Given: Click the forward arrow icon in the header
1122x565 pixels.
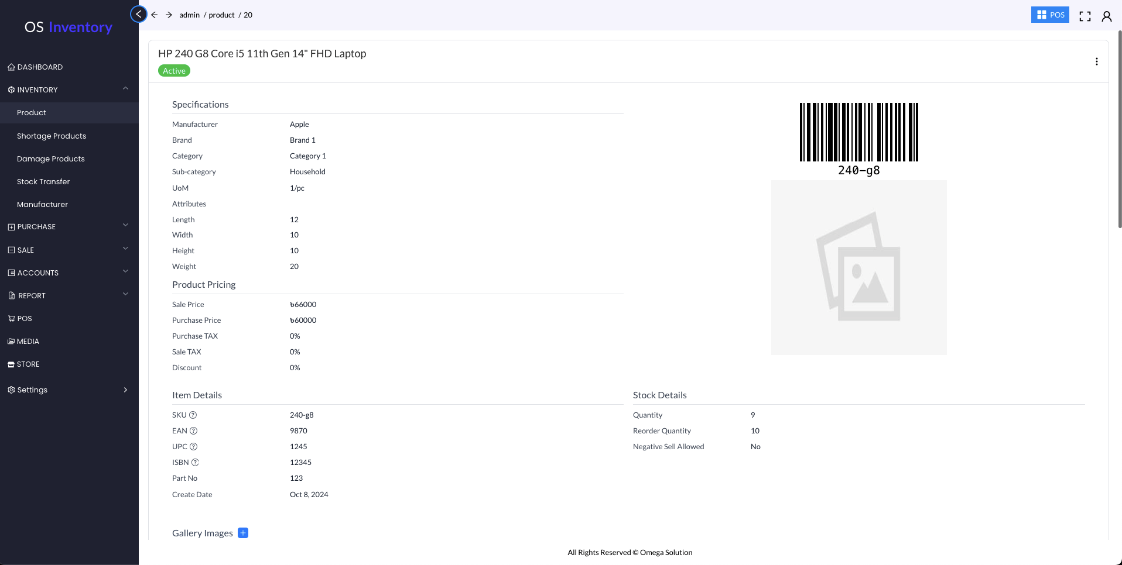Looking at the screenshot, I should point(169,15).
